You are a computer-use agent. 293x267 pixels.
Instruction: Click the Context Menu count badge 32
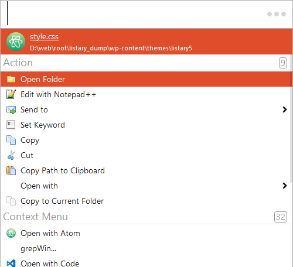tap(281, 217)
